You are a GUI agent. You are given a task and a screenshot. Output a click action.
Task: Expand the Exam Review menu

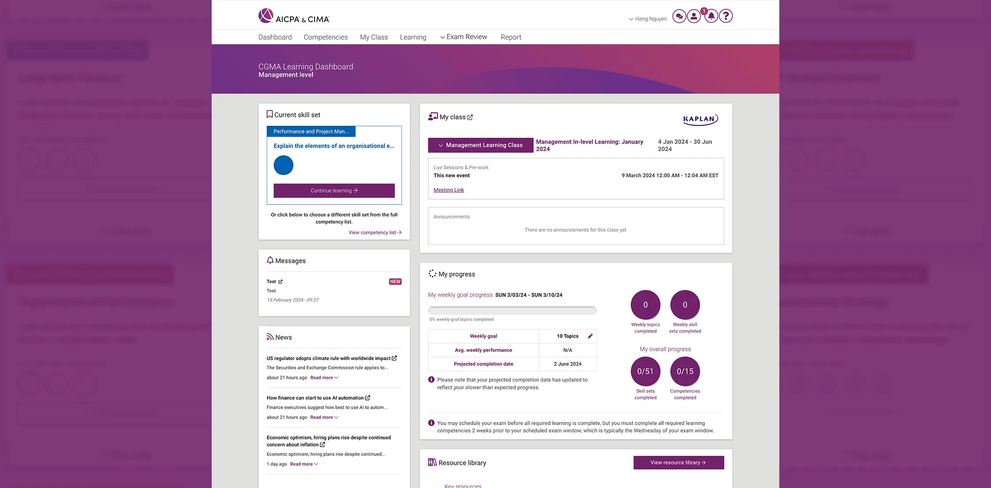tap(464, 37)
